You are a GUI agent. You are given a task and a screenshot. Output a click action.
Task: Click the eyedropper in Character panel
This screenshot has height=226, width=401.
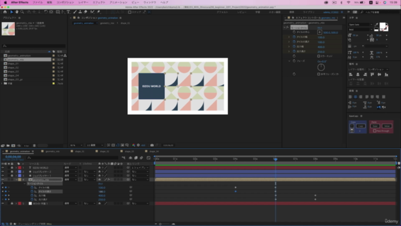tap(376, 25)
